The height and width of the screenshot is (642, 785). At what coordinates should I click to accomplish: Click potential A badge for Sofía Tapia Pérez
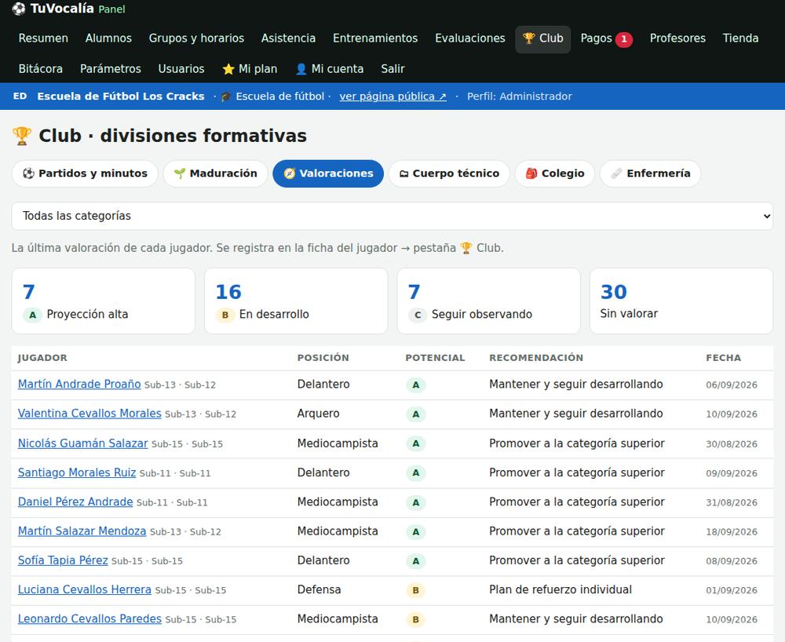[415, 561]
